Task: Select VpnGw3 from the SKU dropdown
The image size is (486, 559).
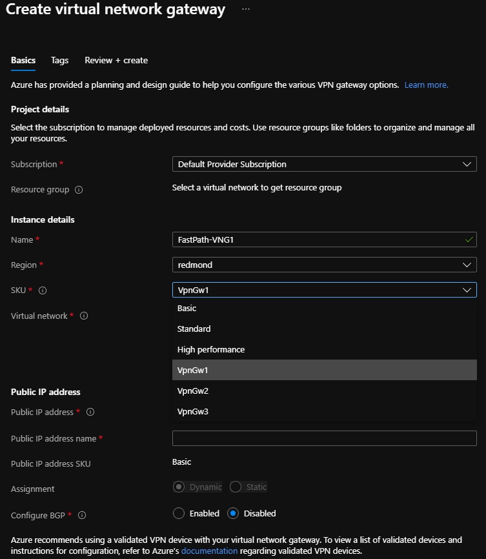Action: (194, 411)
